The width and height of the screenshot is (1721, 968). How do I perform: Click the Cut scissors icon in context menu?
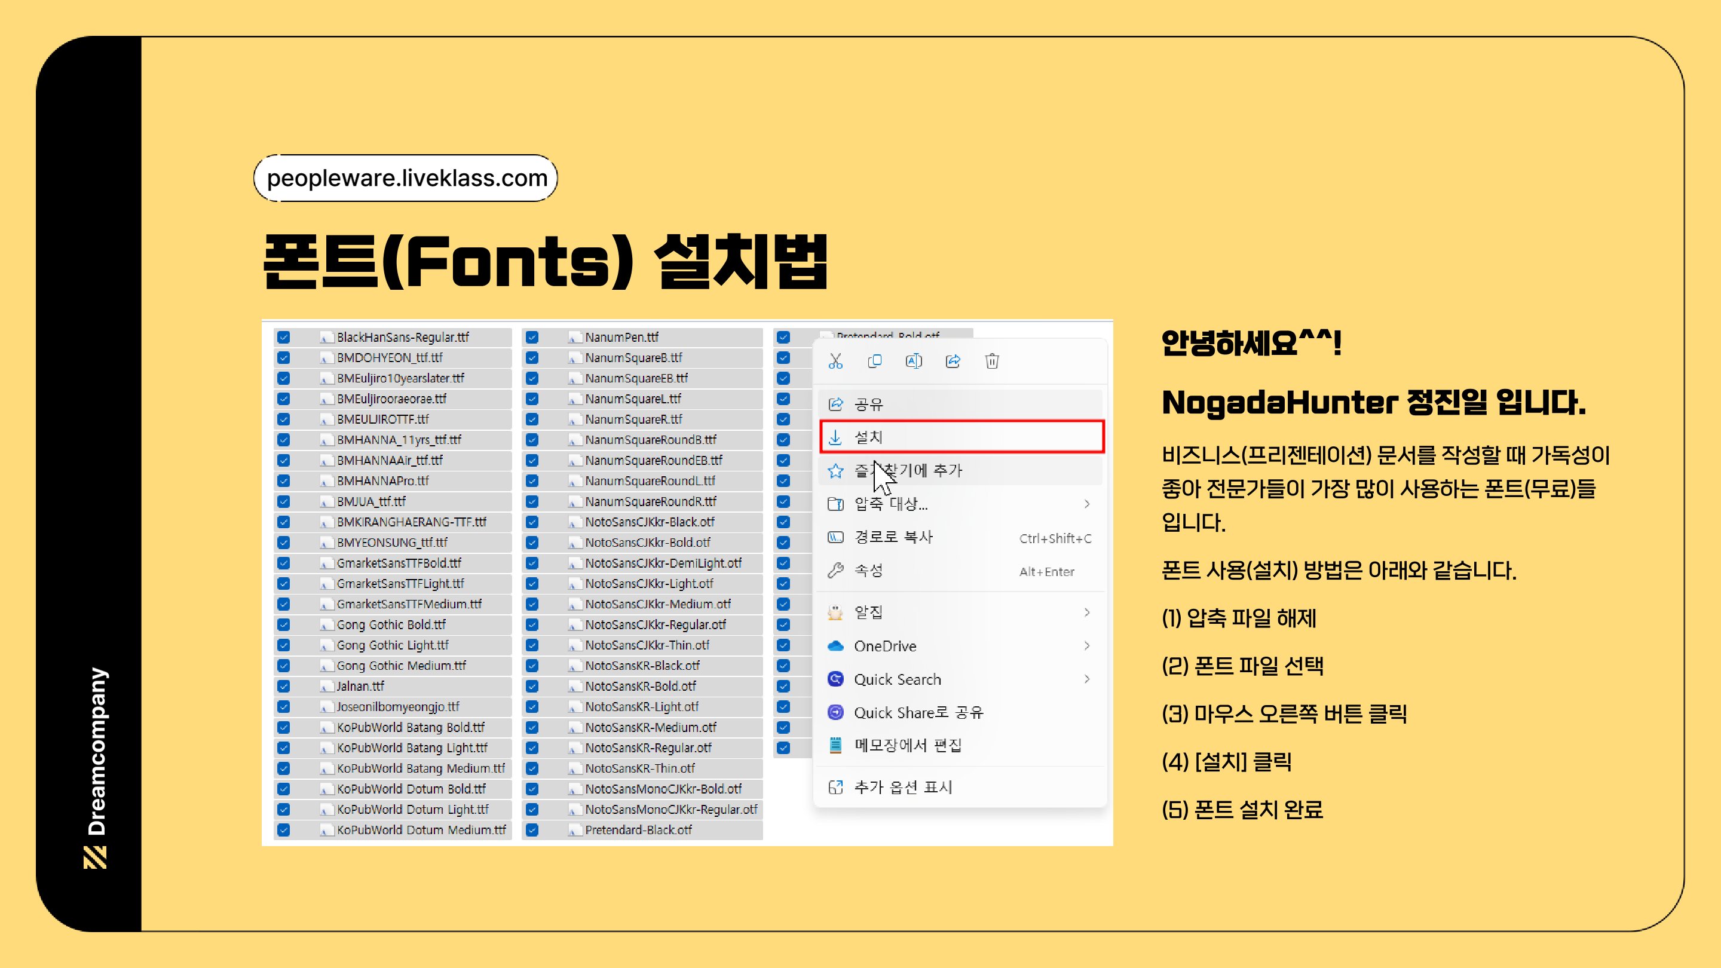(x=835, y=362)
